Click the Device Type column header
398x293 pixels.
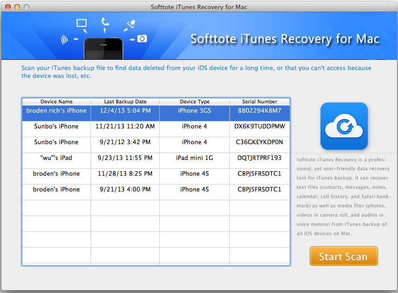tap(195, 102)
